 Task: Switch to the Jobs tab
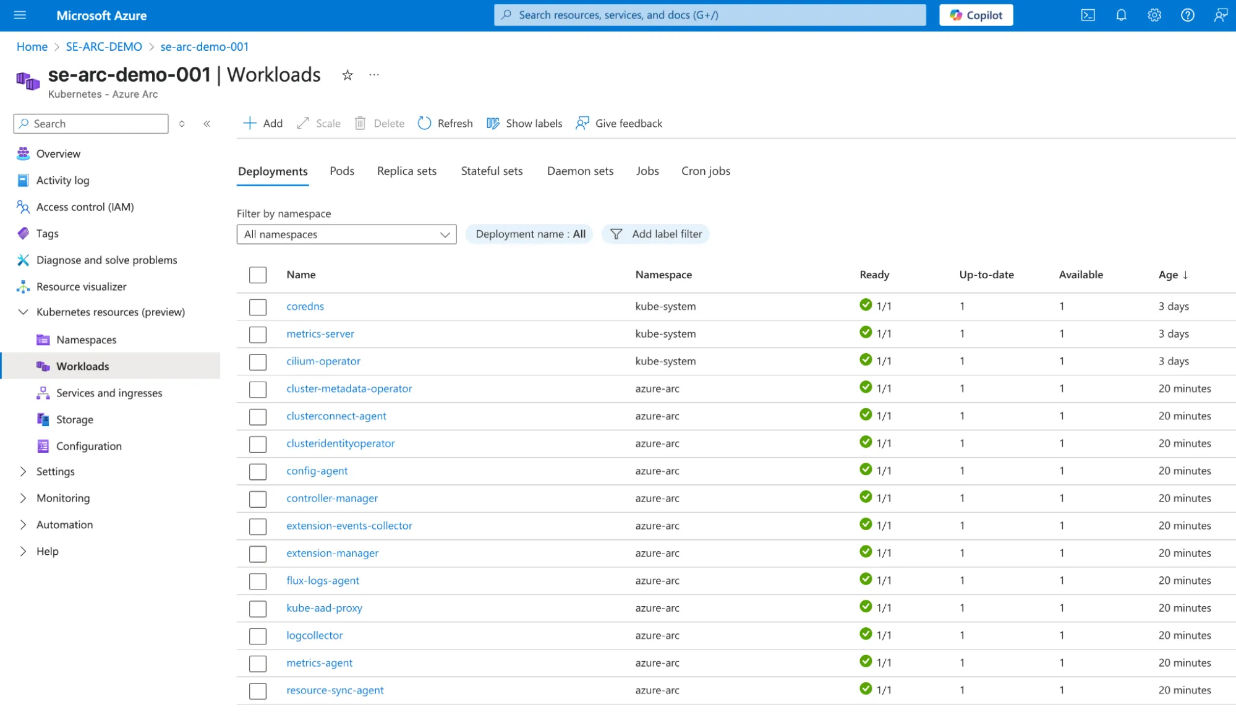(x=647, y=171)
